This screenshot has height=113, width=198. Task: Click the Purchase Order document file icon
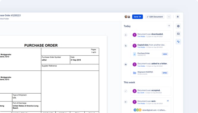tap(134, 54)
